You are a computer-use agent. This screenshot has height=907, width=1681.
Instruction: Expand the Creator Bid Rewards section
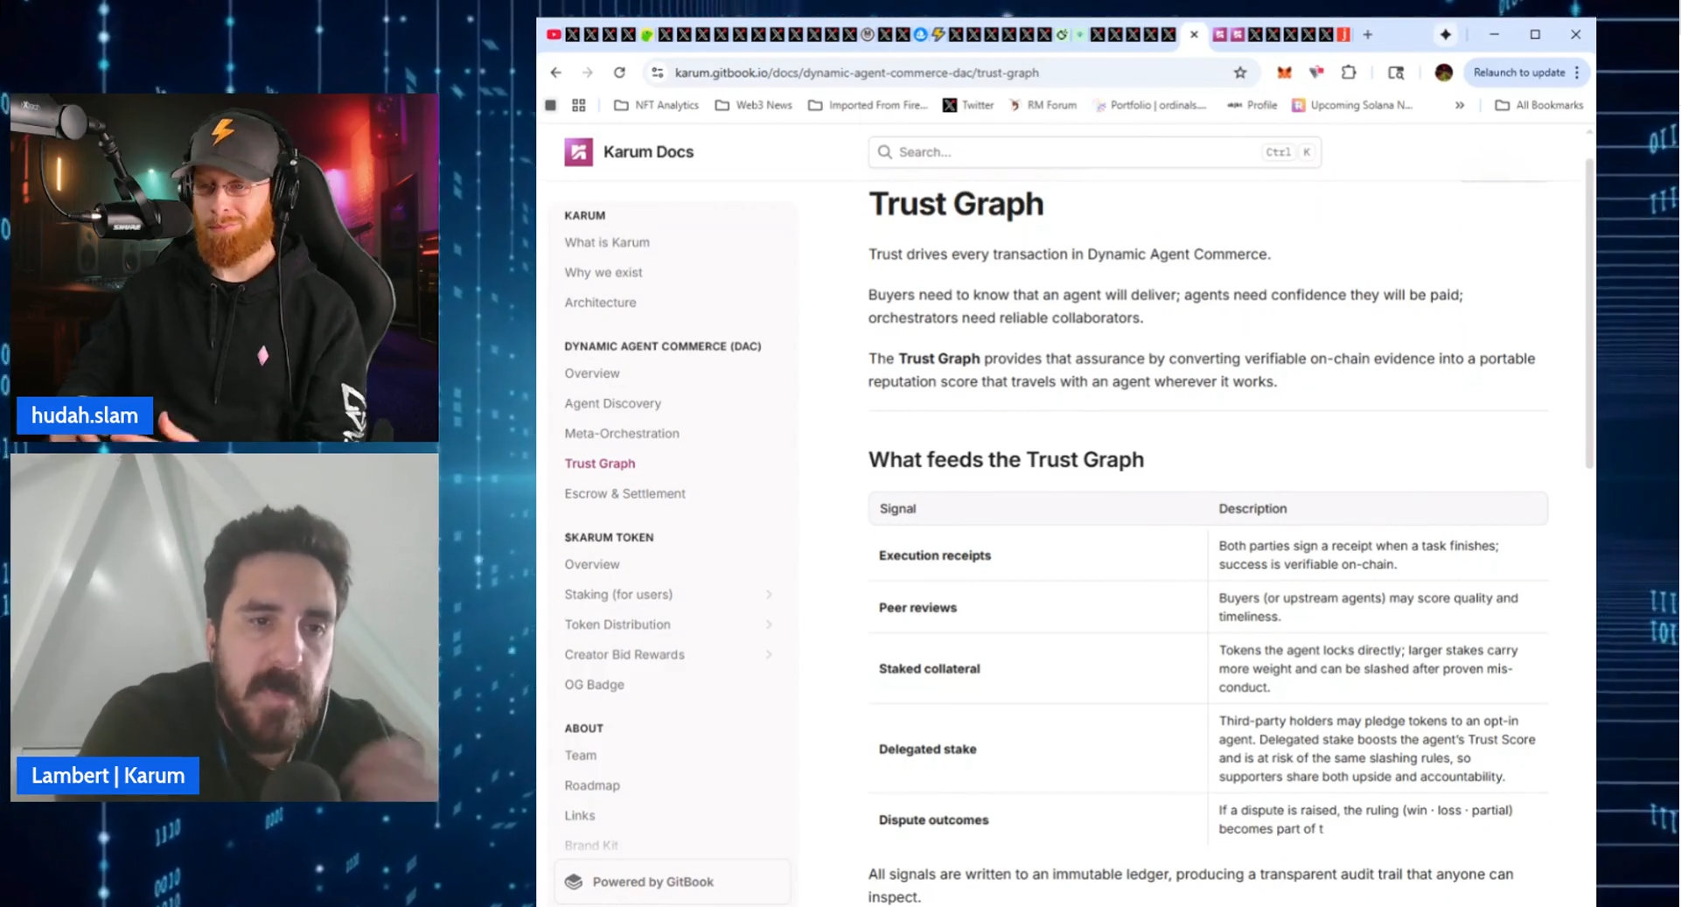click(768, 655)
